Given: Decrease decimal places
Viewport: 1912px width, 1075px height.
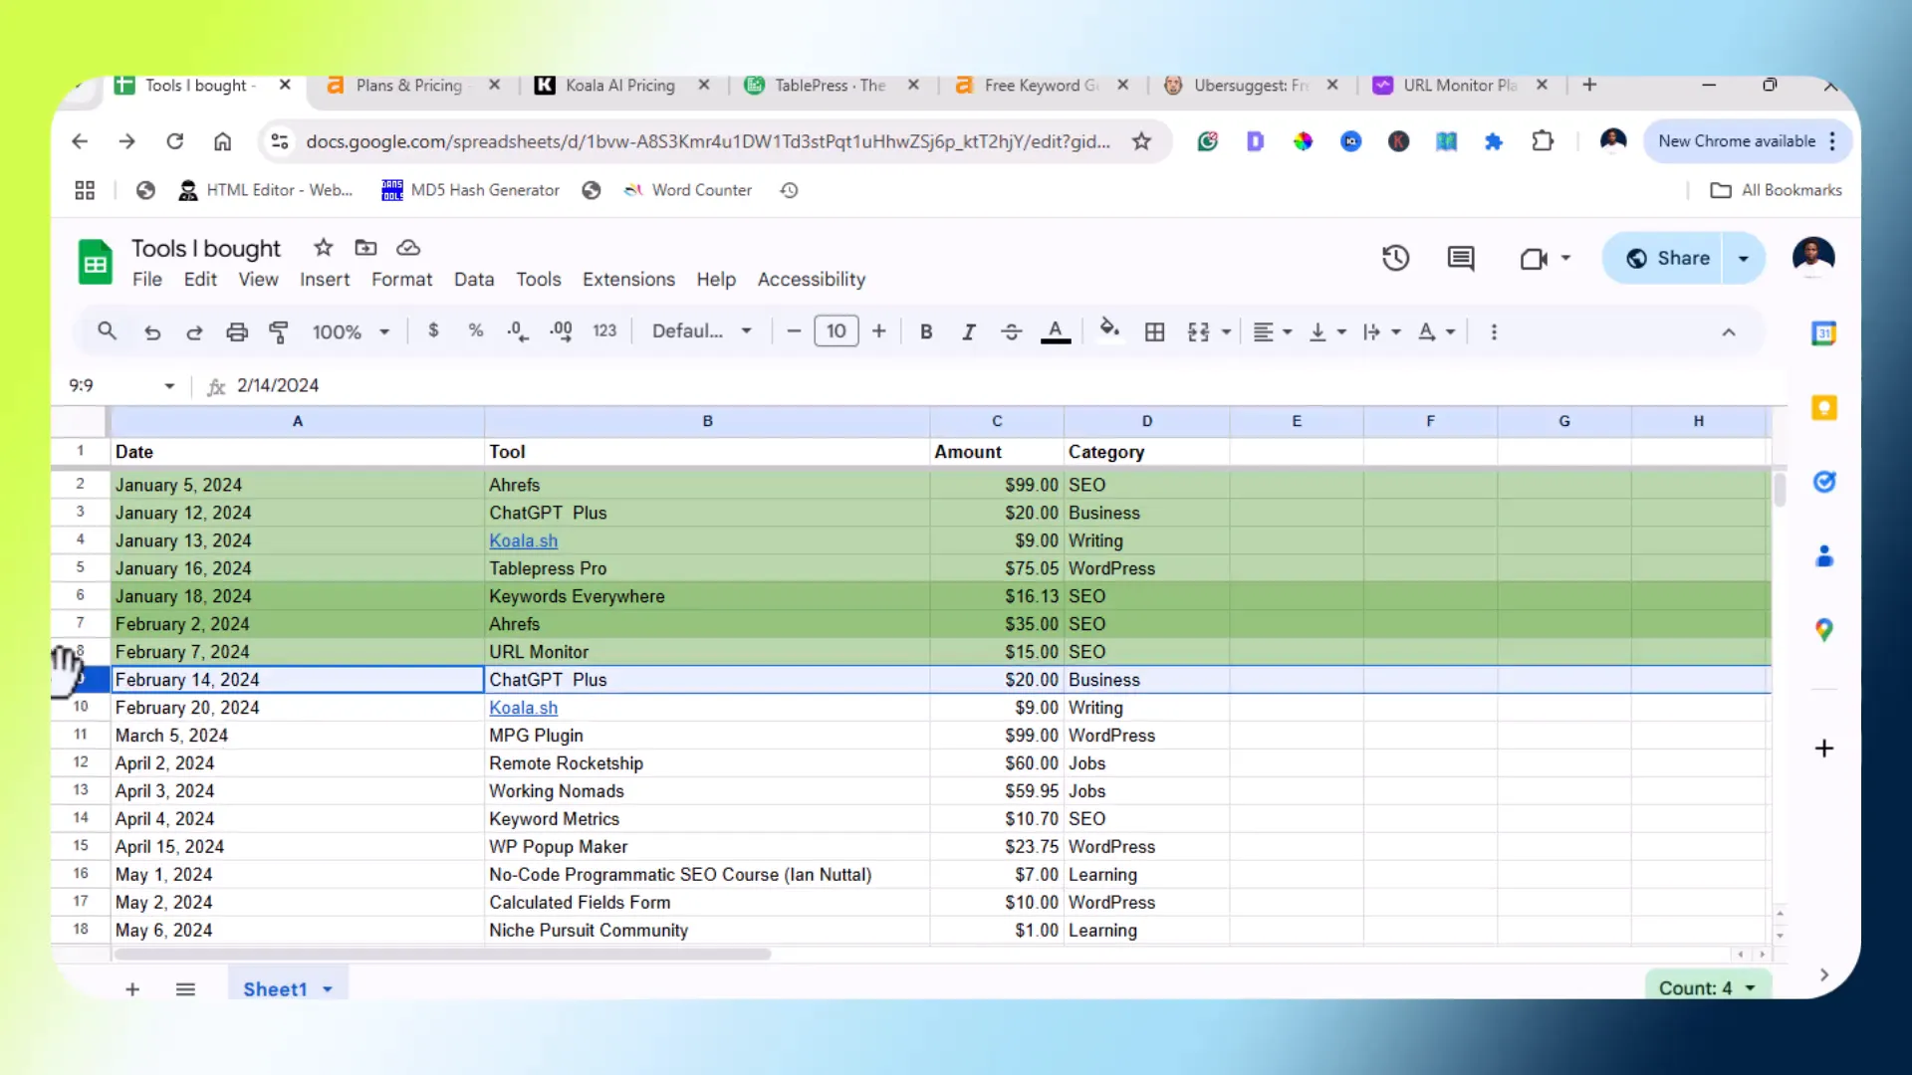Looking at the screenshot, I should point(518,331).
